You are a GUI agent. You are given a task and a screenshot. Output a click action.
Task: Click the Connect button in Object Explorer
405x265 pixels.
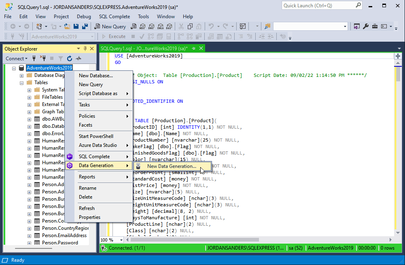coord(17,59)
